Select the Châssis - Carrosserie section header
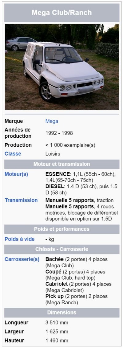The height and width of the screenshot is (348, 123). click(x=62, y=249)
